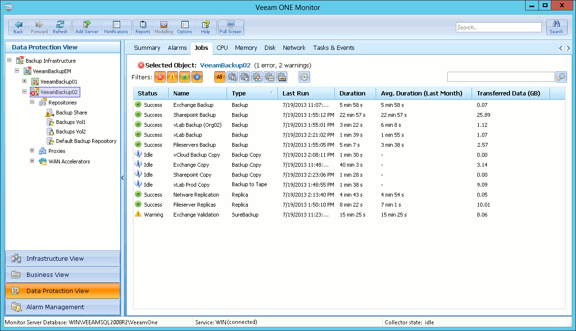Switch to Infrastructure View
Image resolution: width=576 pixels, height=331 pixels.
point(63,259)
